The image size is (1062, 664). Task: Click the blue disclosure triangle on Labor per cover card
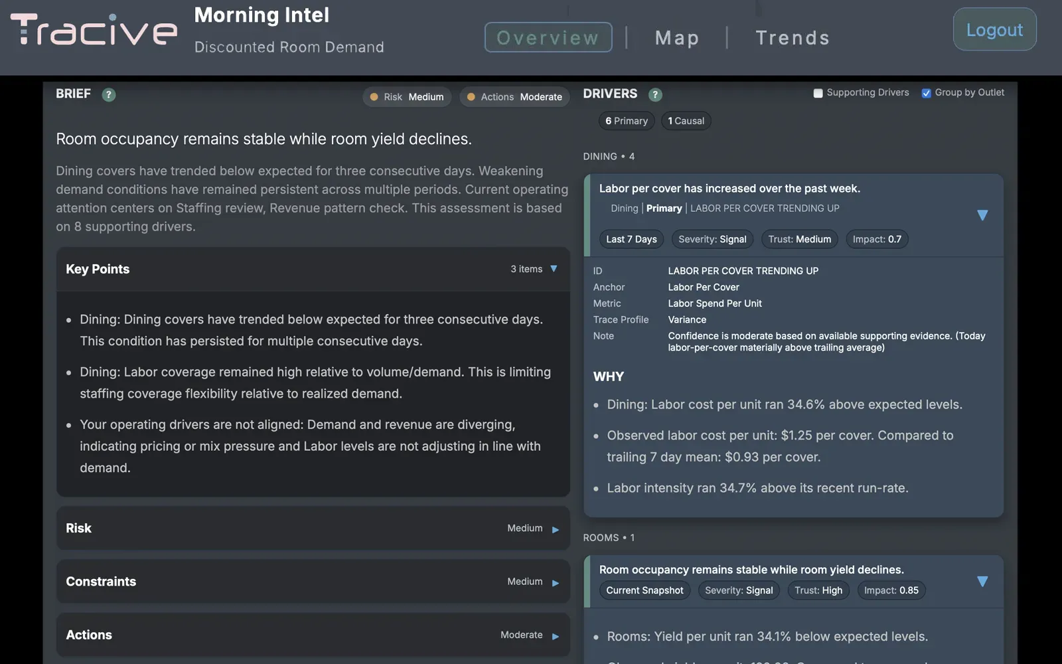click(x=982, y=215)
